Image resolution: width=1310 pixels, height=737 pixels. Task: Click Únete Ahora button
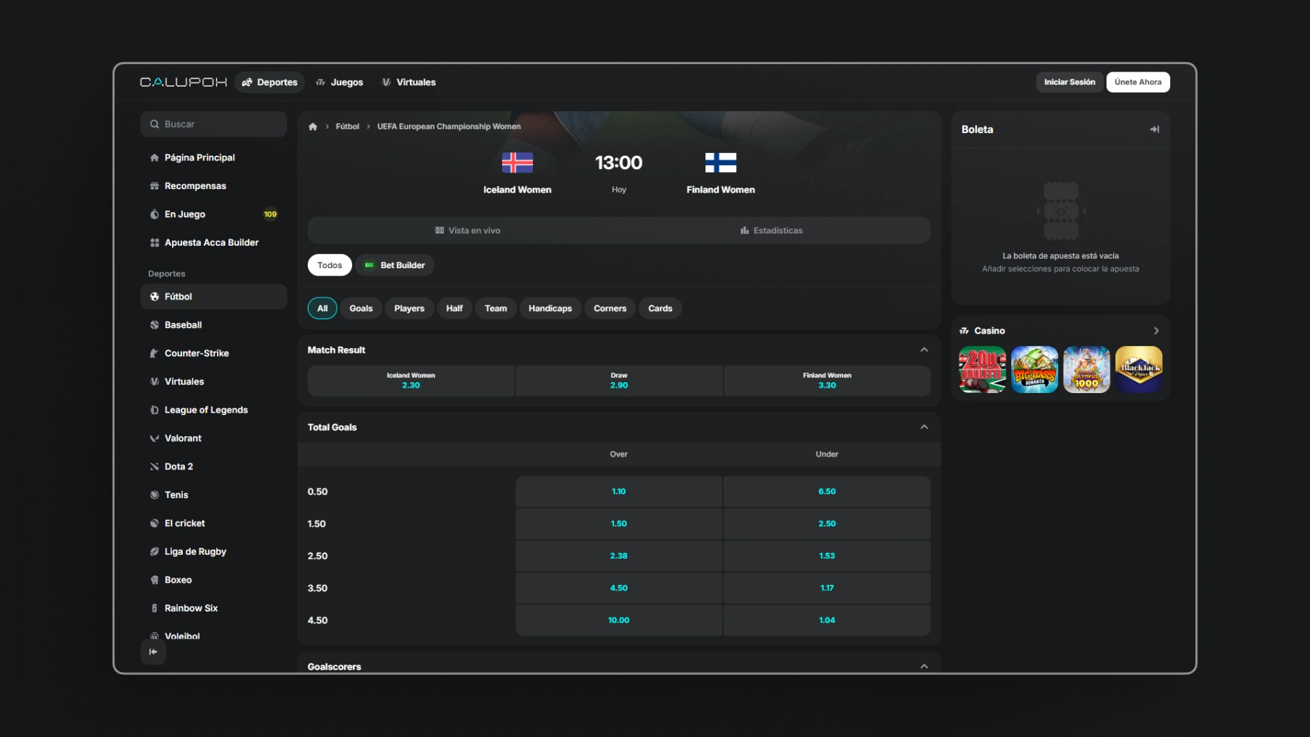pos(1138,82)
